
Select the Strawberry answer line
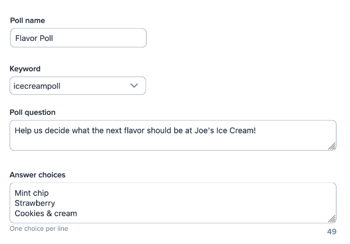tap(35, 203)
